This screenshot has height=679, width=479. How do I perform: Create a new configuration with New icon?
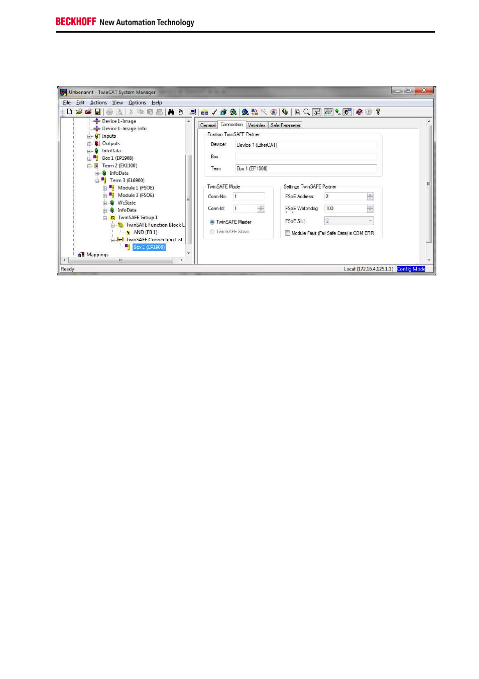(69, 112)
